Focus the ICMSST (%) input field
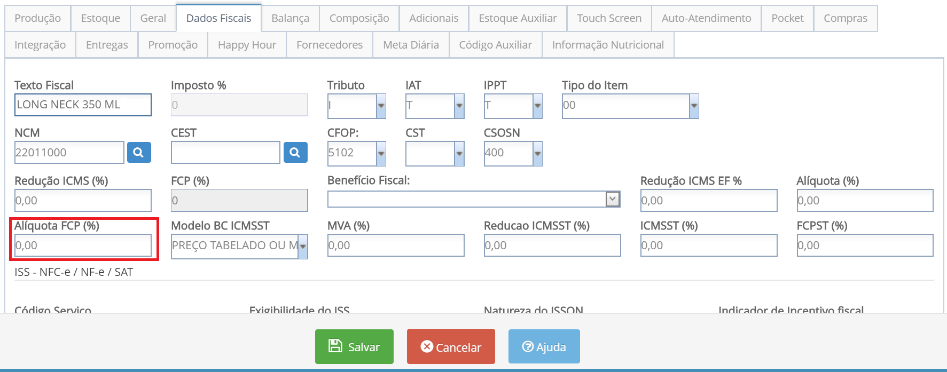The width and height of the screenshot is (947, 372). (709, 246)
